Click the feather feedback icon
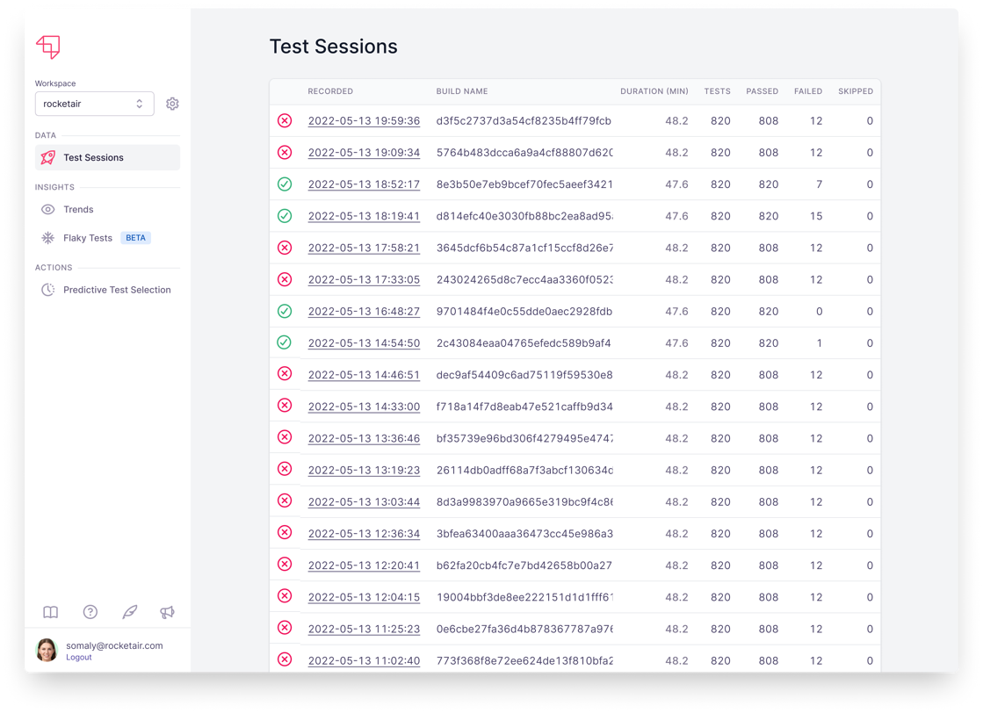This screenshot has height=713, width=983. click(129, 612)
